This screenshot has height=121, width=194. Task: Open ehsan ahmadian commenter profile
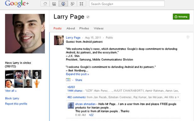click(85, 104)
